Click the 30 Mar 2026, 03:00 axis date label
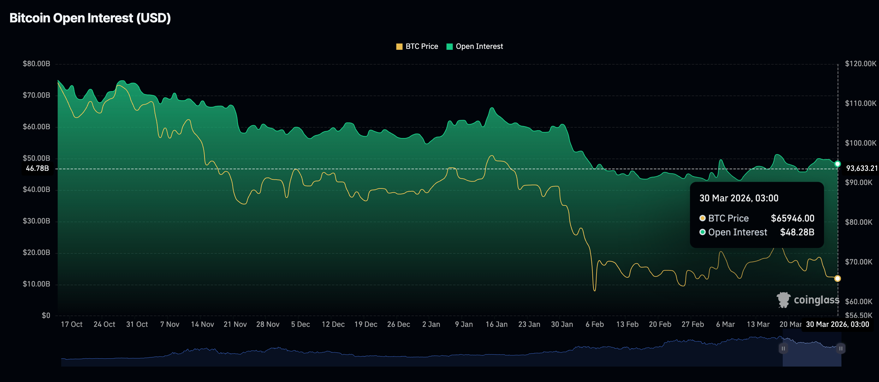 tap(837, 324)
